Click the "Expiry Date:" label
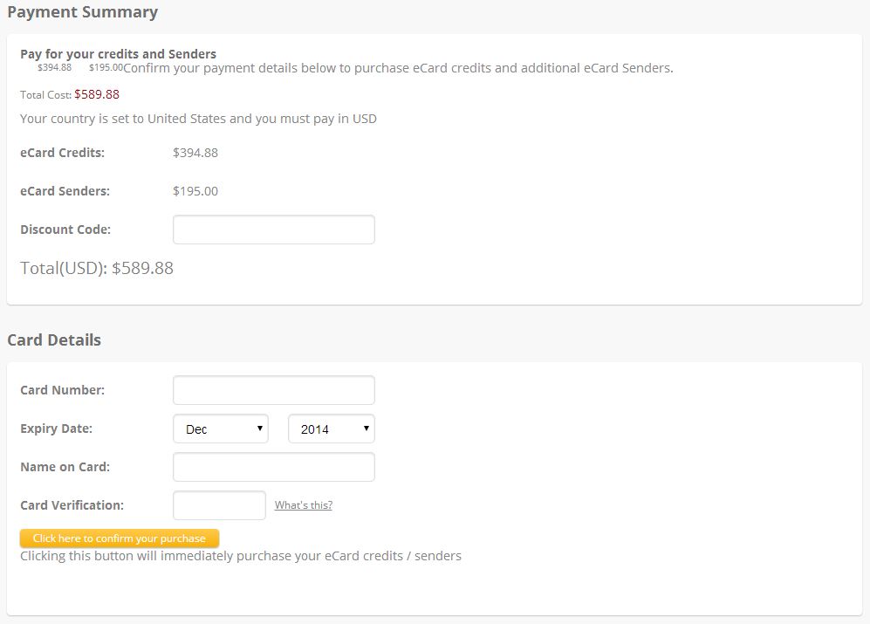This screenshot has width=870, height=624. coord(56,429)
